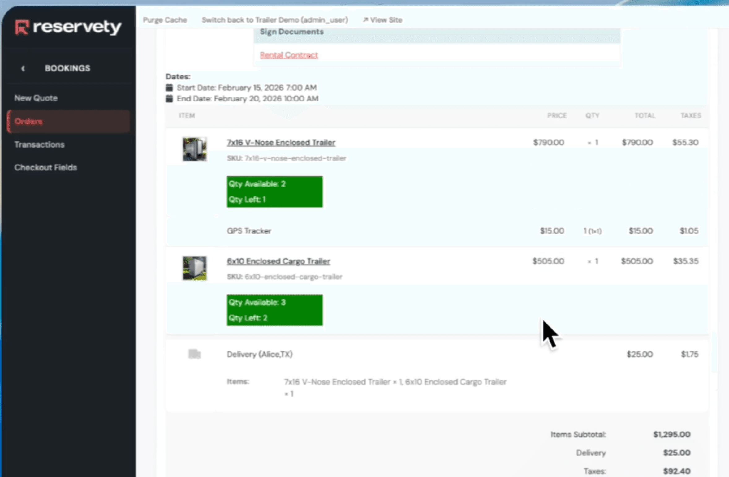The width and height of the screenshot is (729, 477).
Task: Open the 7x16 V-Nose trailer thumbnail
Action: [x=194, y=149]
